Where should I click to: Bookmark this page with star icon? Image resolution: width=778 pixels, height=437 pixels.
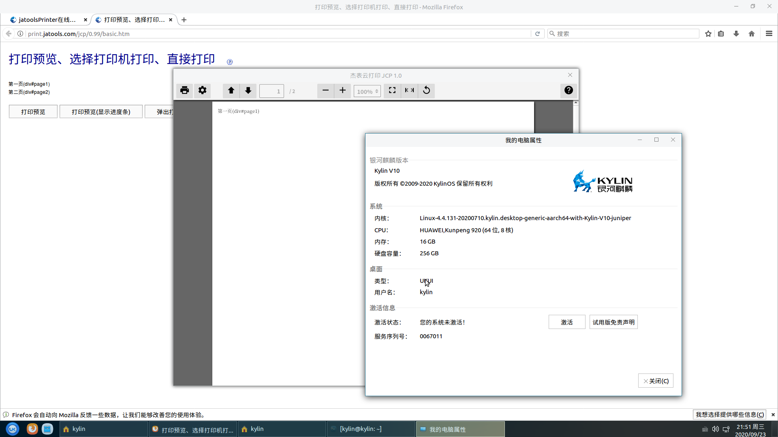(x=708, y=34)
